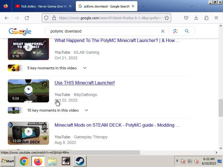Viewport: 223px width, 167px height.
Task: Switch to the Rick Astley YouTube tab
Action: pyautogui.click(x=43, y=6)
